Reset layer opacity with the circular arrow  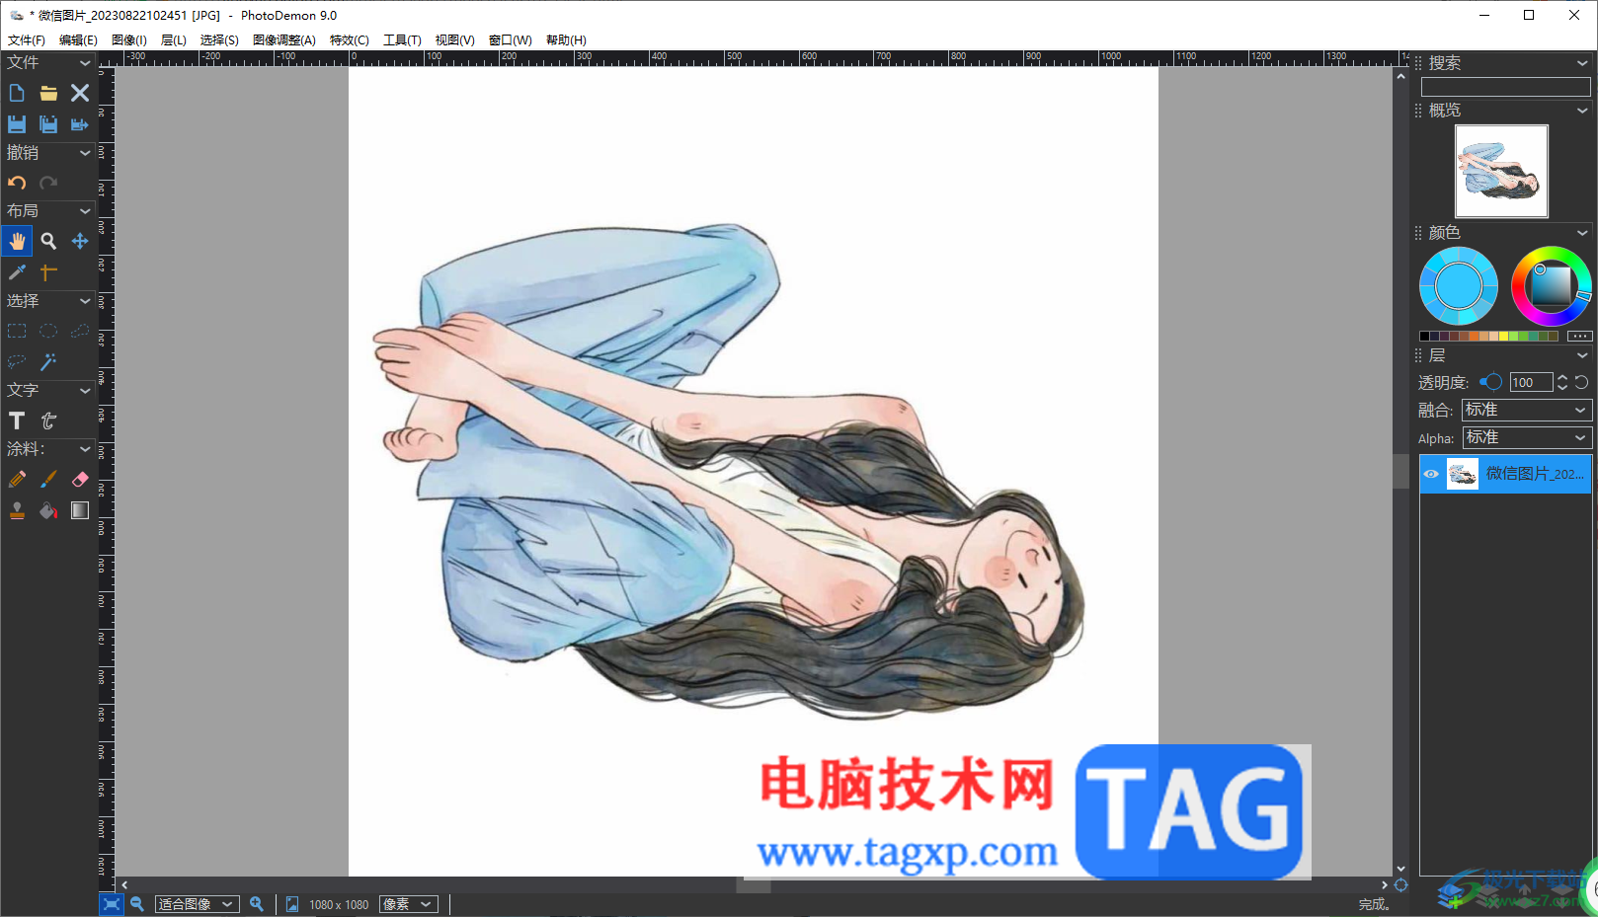pos(1581,382)
